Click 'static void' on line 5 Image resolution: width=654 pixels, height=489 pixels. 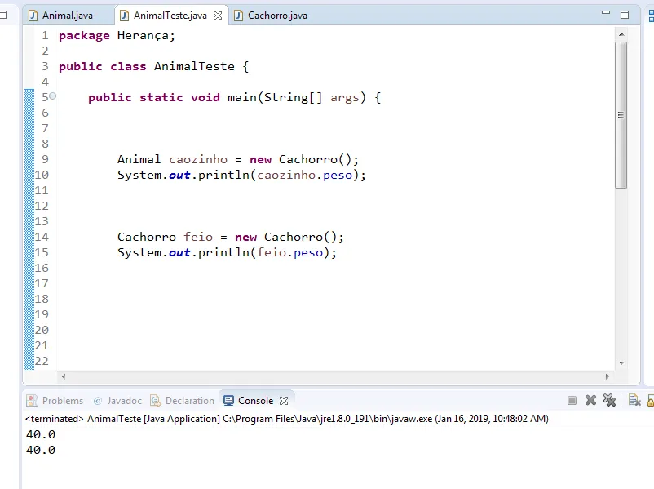point(179,98)
